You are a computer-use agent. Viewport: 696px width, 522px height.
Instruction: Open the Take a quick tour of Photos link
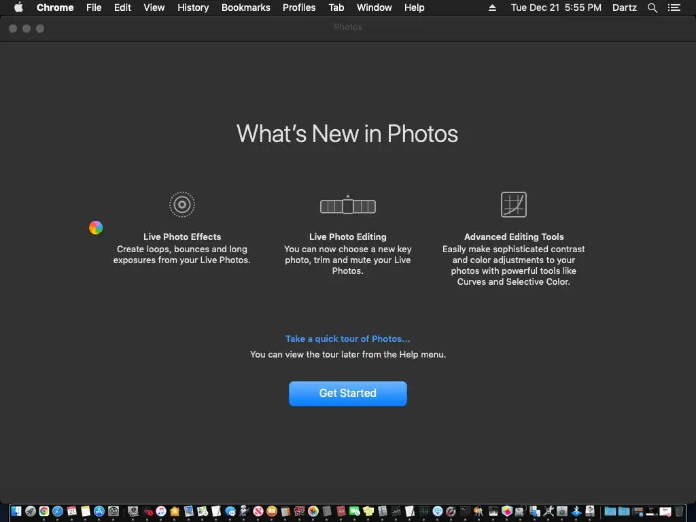point(347,338)
